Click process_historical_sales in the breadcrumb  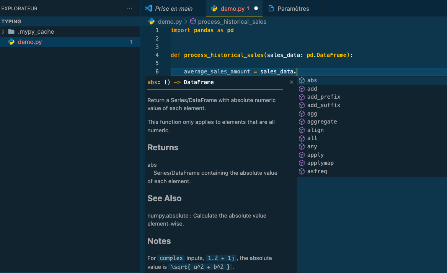pos(232,22)
